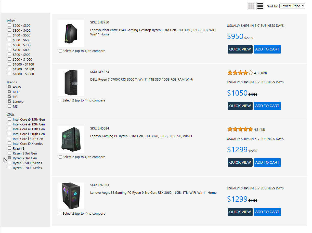Click the DELL product star rating

240,73
